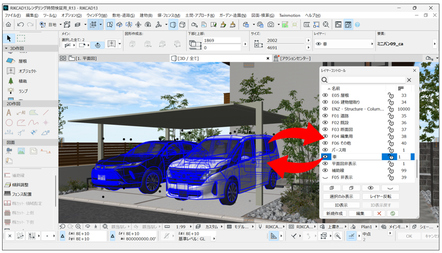442x253 pixels.
Task: Collapse the 3D作図 toolbox section
Action: [x=5, y=49]
